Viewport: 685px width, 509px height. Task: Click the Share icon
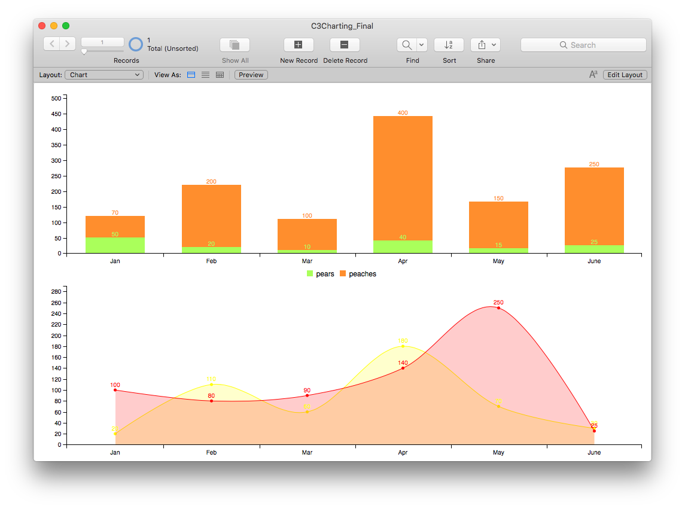pos(482,45)
